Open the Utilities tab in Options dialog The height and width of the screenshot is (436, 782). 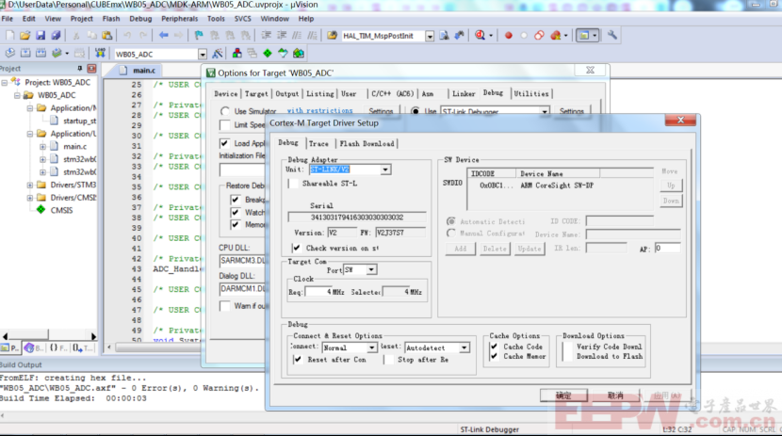click(x=531, y=93)
